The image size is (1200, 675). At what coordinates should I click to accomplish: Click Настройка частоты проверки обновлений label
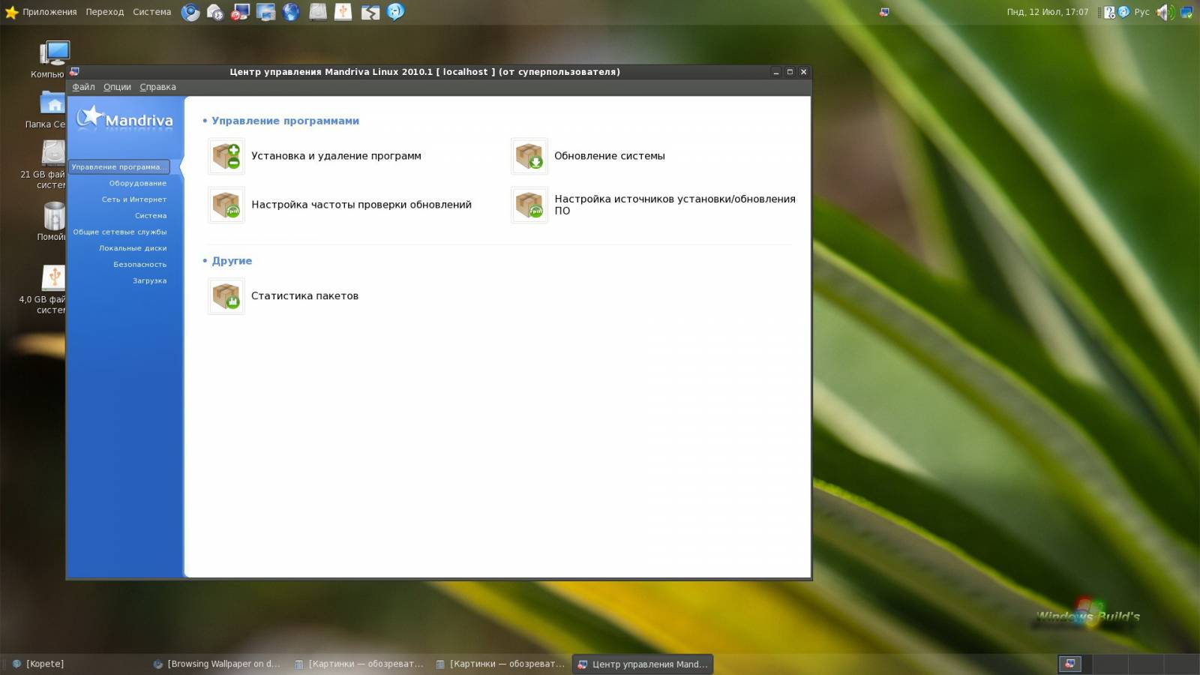tap(361, 205)
